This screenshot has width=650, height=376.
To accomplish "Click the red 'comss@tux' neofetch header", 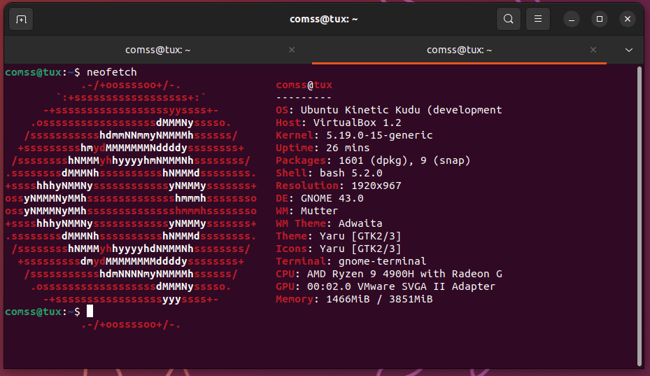I will [x=304, y=85].
